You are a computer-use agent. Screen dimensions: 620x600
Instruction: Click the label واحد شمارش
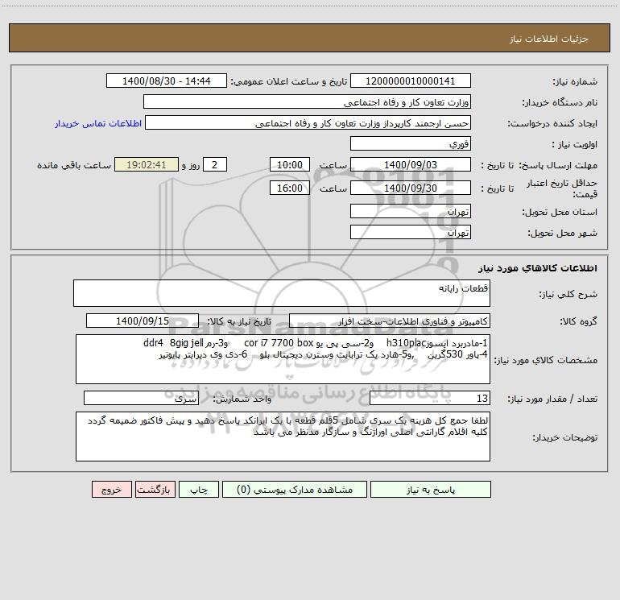tap(242, 399)
